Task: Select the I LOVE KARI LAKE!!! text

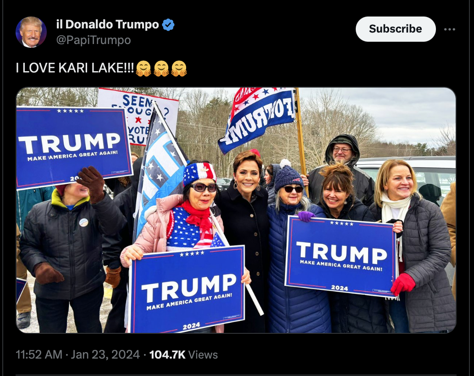Action: pyautogui.click(x=75, y=68)
